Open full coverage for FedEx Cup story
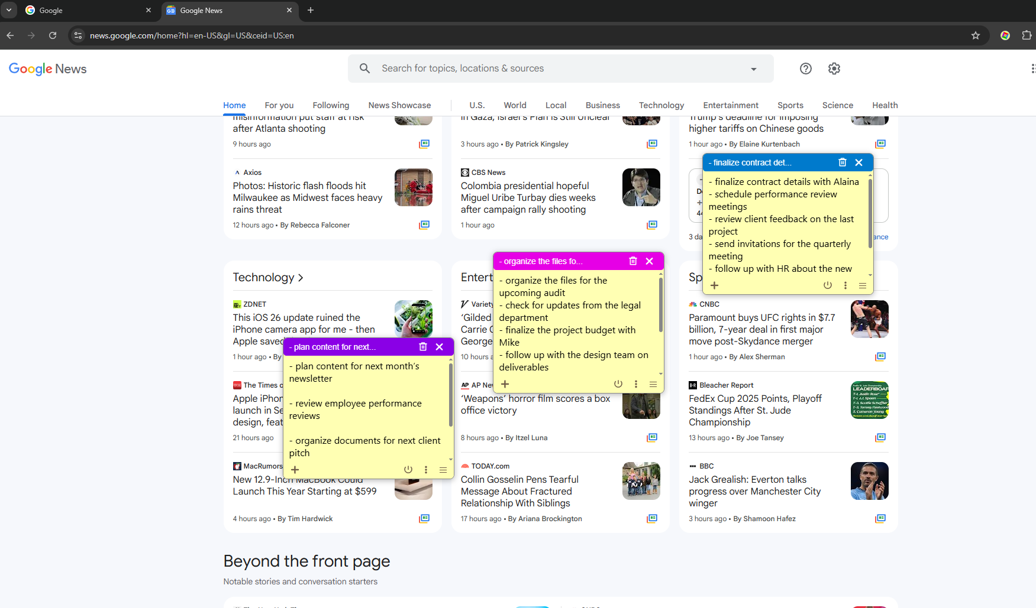The image size is (1036, 608). tap(880, 438)
